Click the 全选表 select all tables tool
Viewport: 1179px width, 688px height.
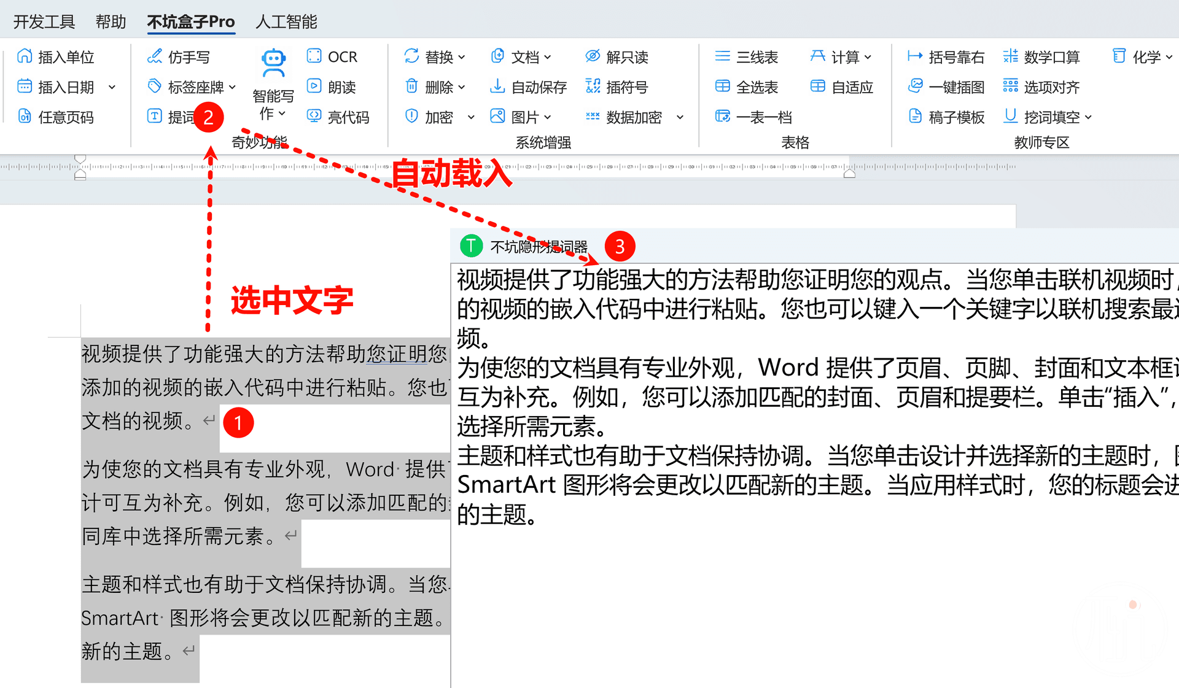click(747, 87)
